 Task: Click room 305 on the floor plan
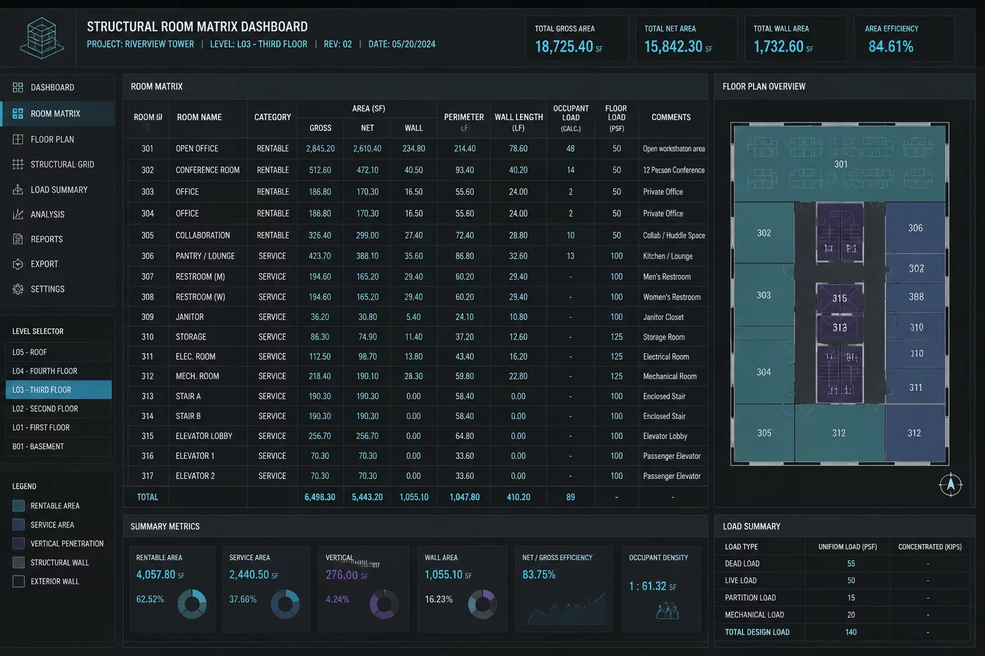[x=764, y=433]
